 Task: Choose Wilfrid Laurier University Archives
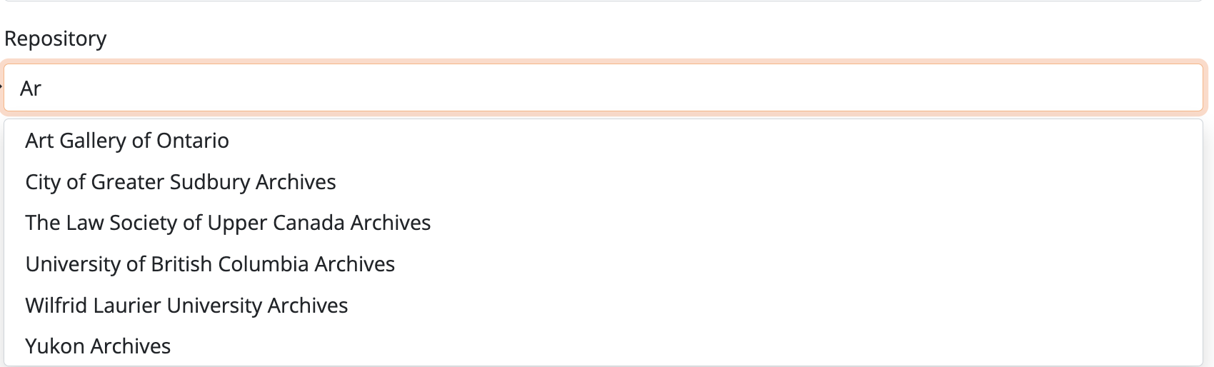pyautogui.click(x=186, y=306)
